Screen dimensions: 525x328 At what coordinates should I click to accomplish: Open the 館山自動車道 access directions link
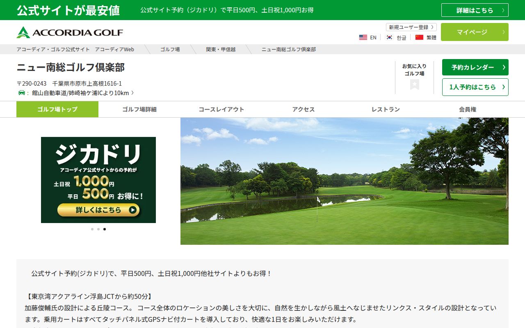pyautogui.click(x=82, y=93)
